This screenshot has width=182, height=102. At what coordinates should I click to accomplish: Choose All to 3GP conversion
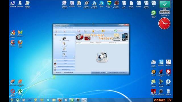point(64,55)
